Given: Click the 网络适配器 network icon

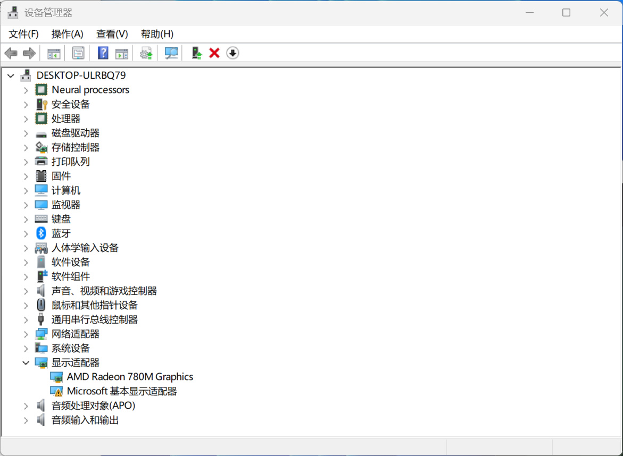Looking at the screenshot, I should click(41, 334).
